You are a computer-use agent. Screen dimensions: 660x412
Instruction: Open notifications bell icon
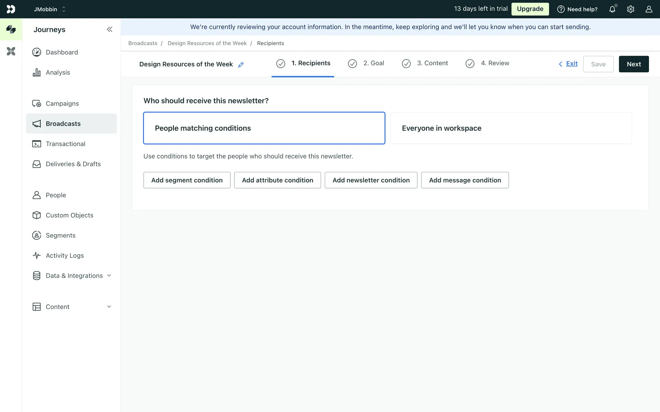[x=612, y=9]
